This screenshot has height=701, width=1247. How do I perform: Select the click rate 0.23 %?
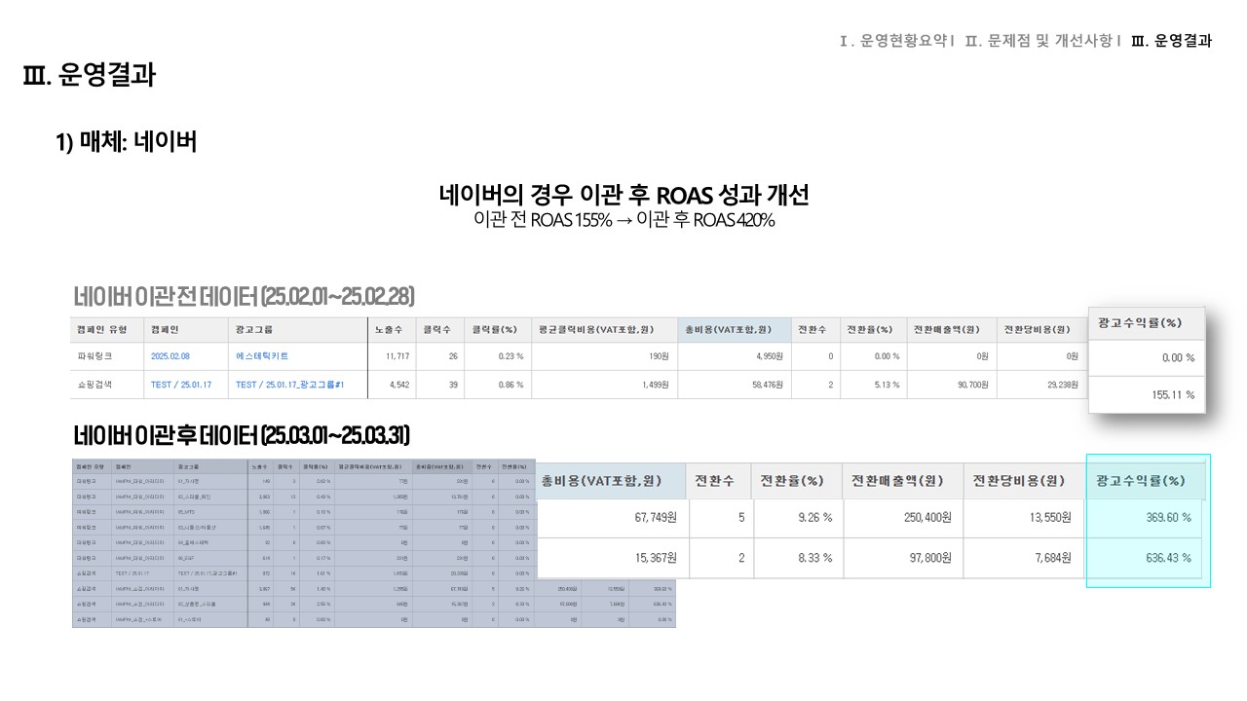pyautogui.click(x=510, y=356)
